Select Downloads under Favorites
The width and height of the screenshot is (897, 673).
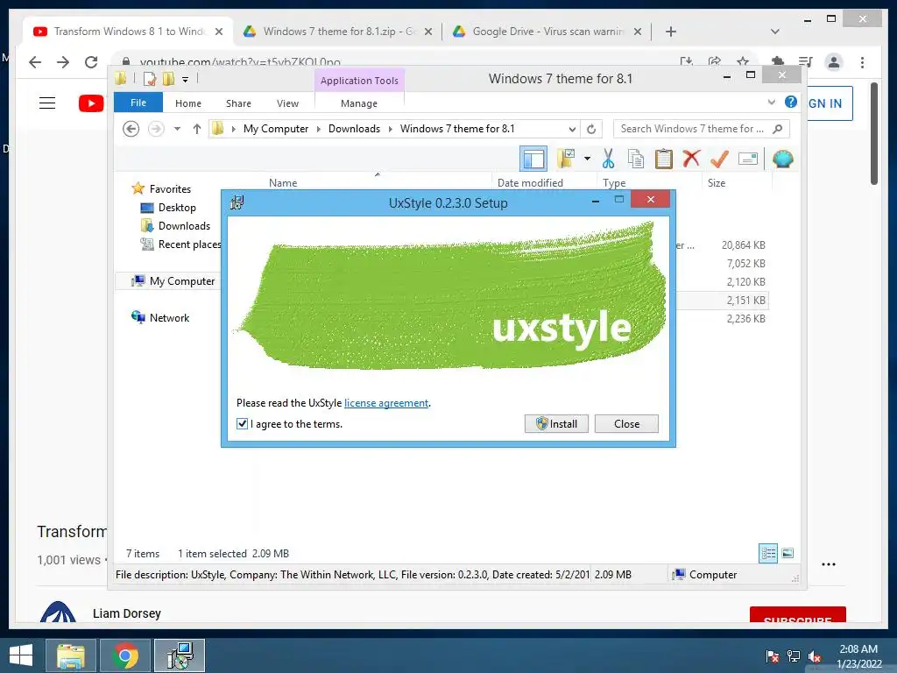point(184,225)
